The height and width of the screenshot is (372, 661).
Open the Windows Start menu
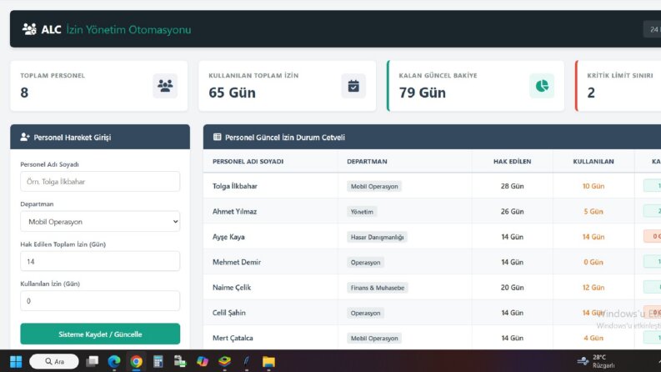pyautogui.click(x=16, y=361)
